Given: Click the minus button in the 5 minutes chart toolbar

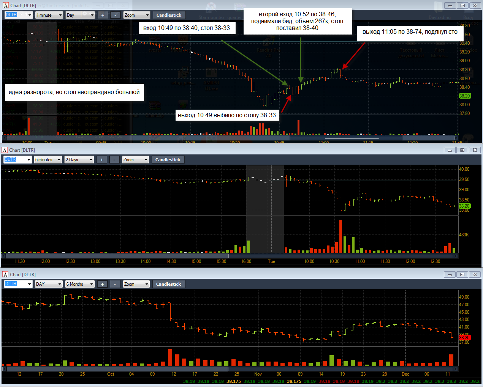Looking at the screenshot, I should [x=114, y=160].
